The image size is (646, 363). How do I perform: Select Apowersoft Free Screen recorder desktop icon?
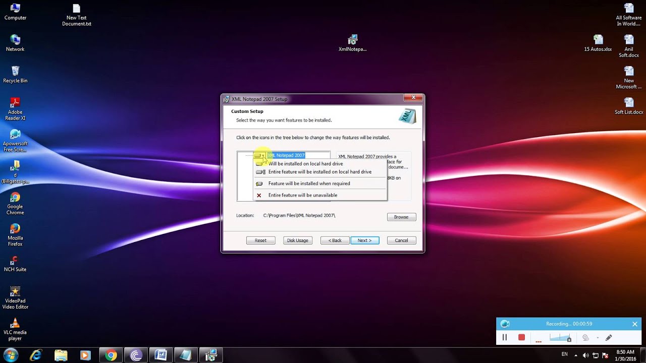click(x=15, y=140)
